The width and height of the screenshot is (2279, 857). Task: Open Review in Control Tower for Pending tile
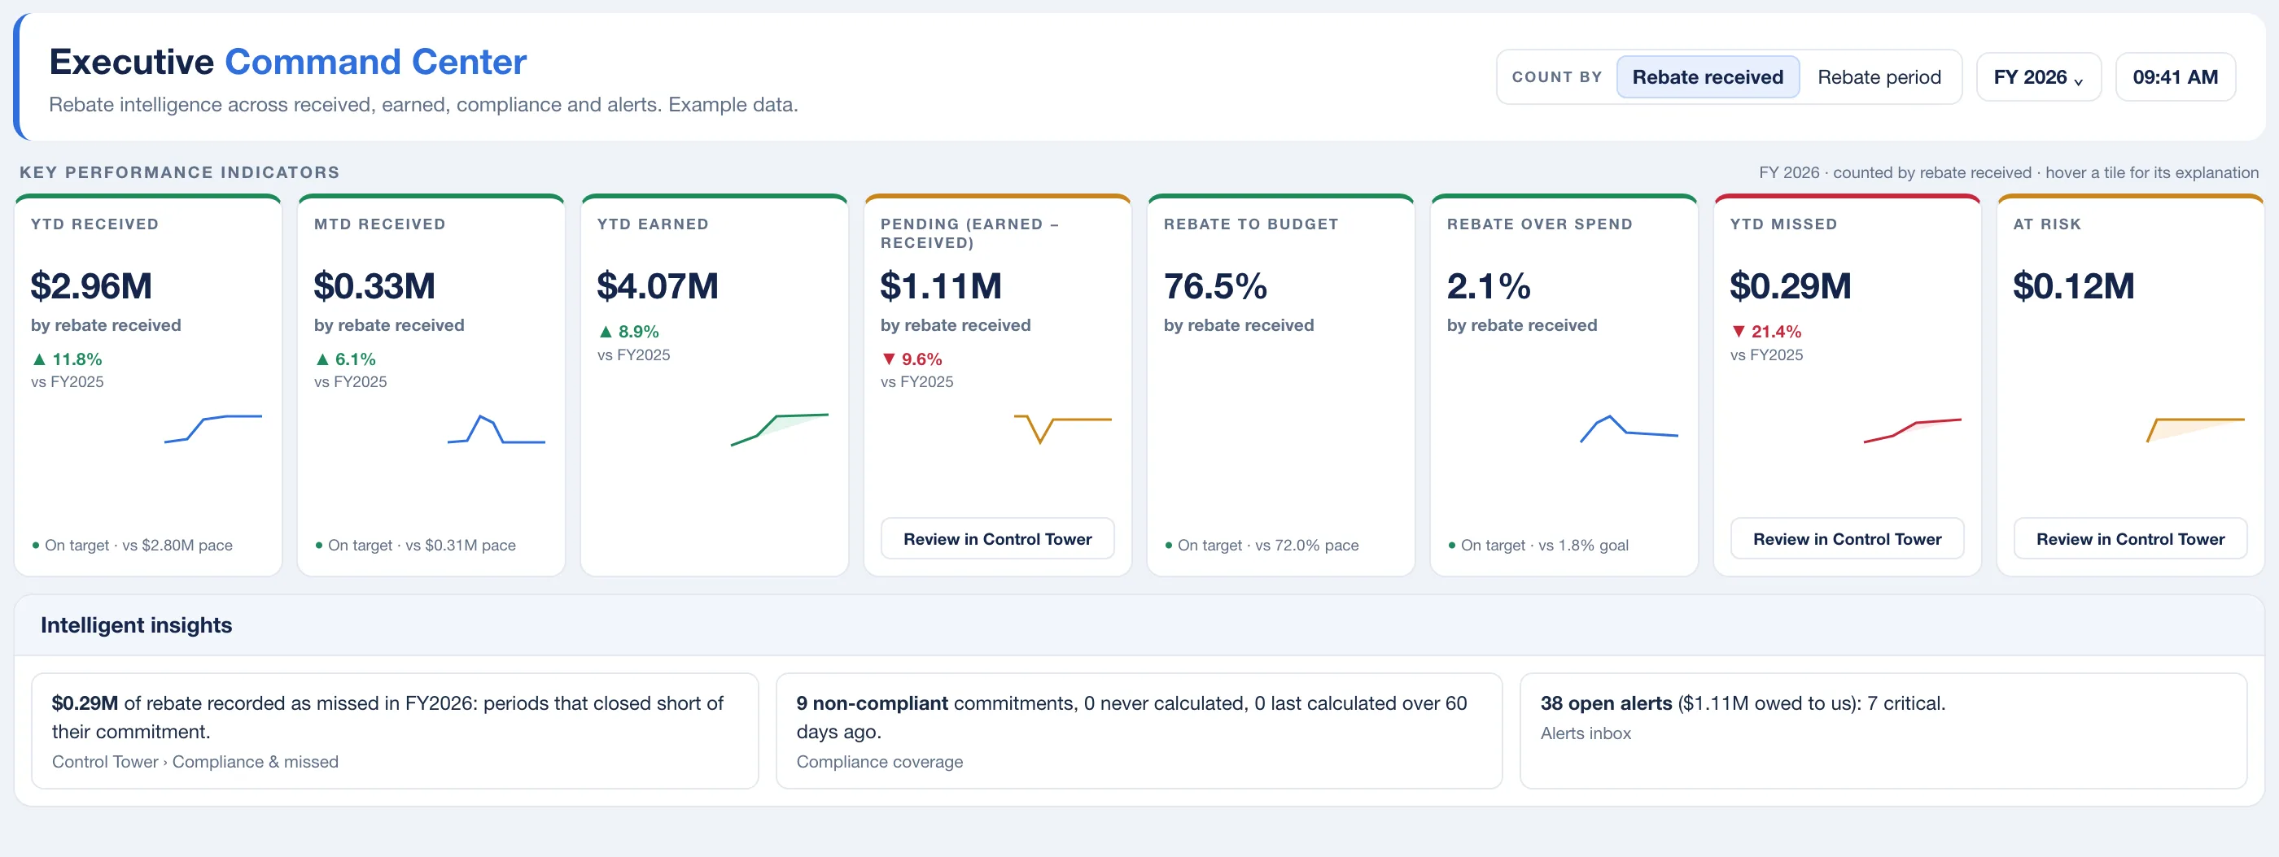pos(997,538)
